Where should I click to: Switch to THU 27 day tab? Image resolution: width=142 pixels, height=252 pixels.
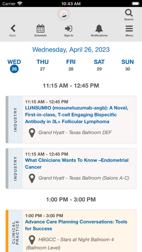pos(42,66)
